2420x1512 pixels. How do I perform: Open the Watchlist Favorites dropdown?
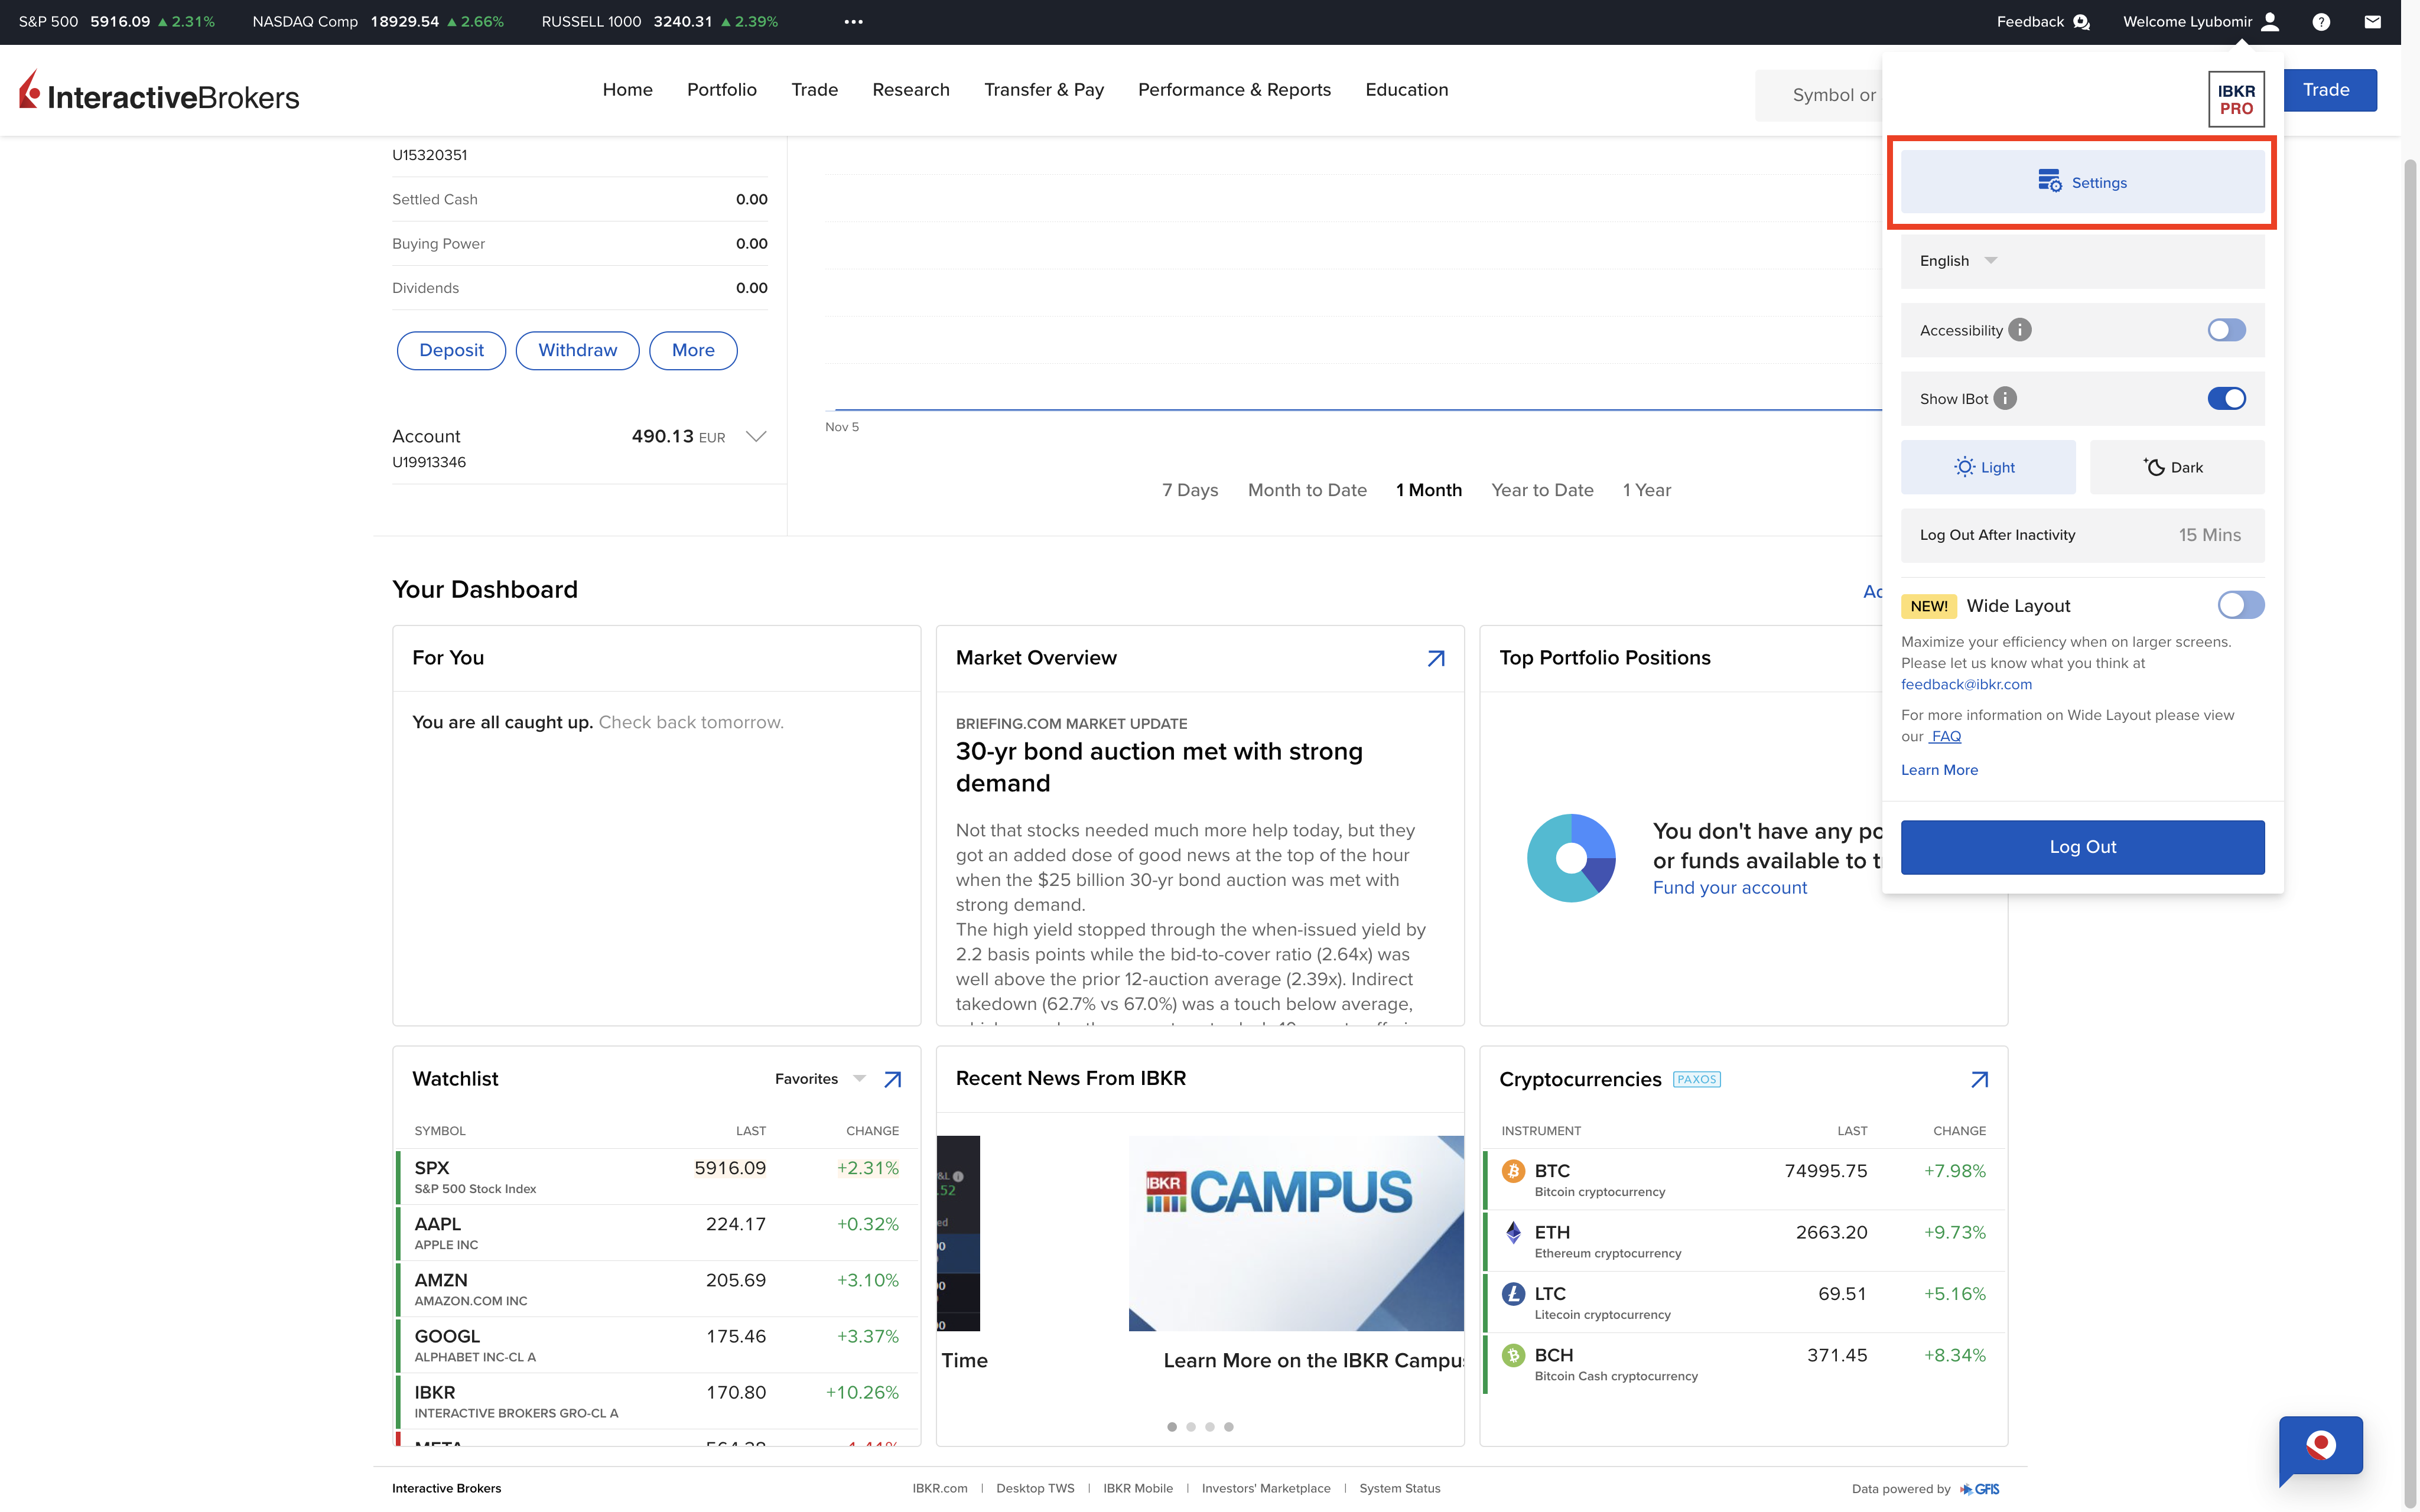point(819,1079)
